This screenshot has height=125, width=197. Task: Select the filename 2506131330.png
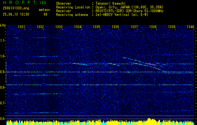pyautogui.click(x=16, y=8)
